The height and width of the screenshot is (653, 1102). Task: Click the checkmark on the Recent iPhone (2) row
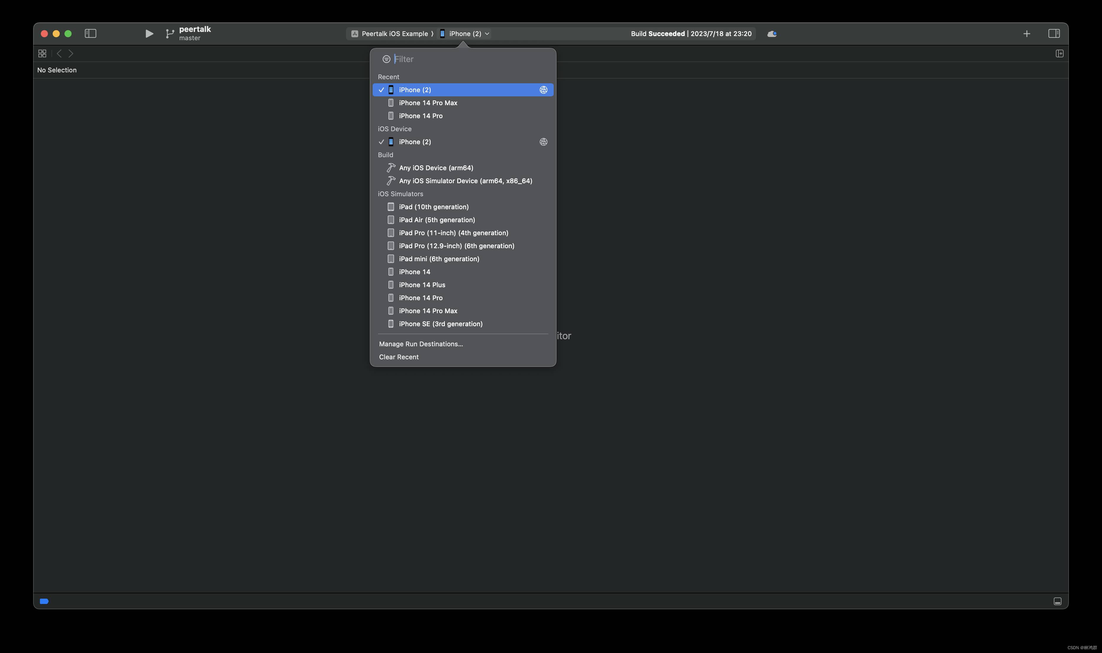(382, 90)
